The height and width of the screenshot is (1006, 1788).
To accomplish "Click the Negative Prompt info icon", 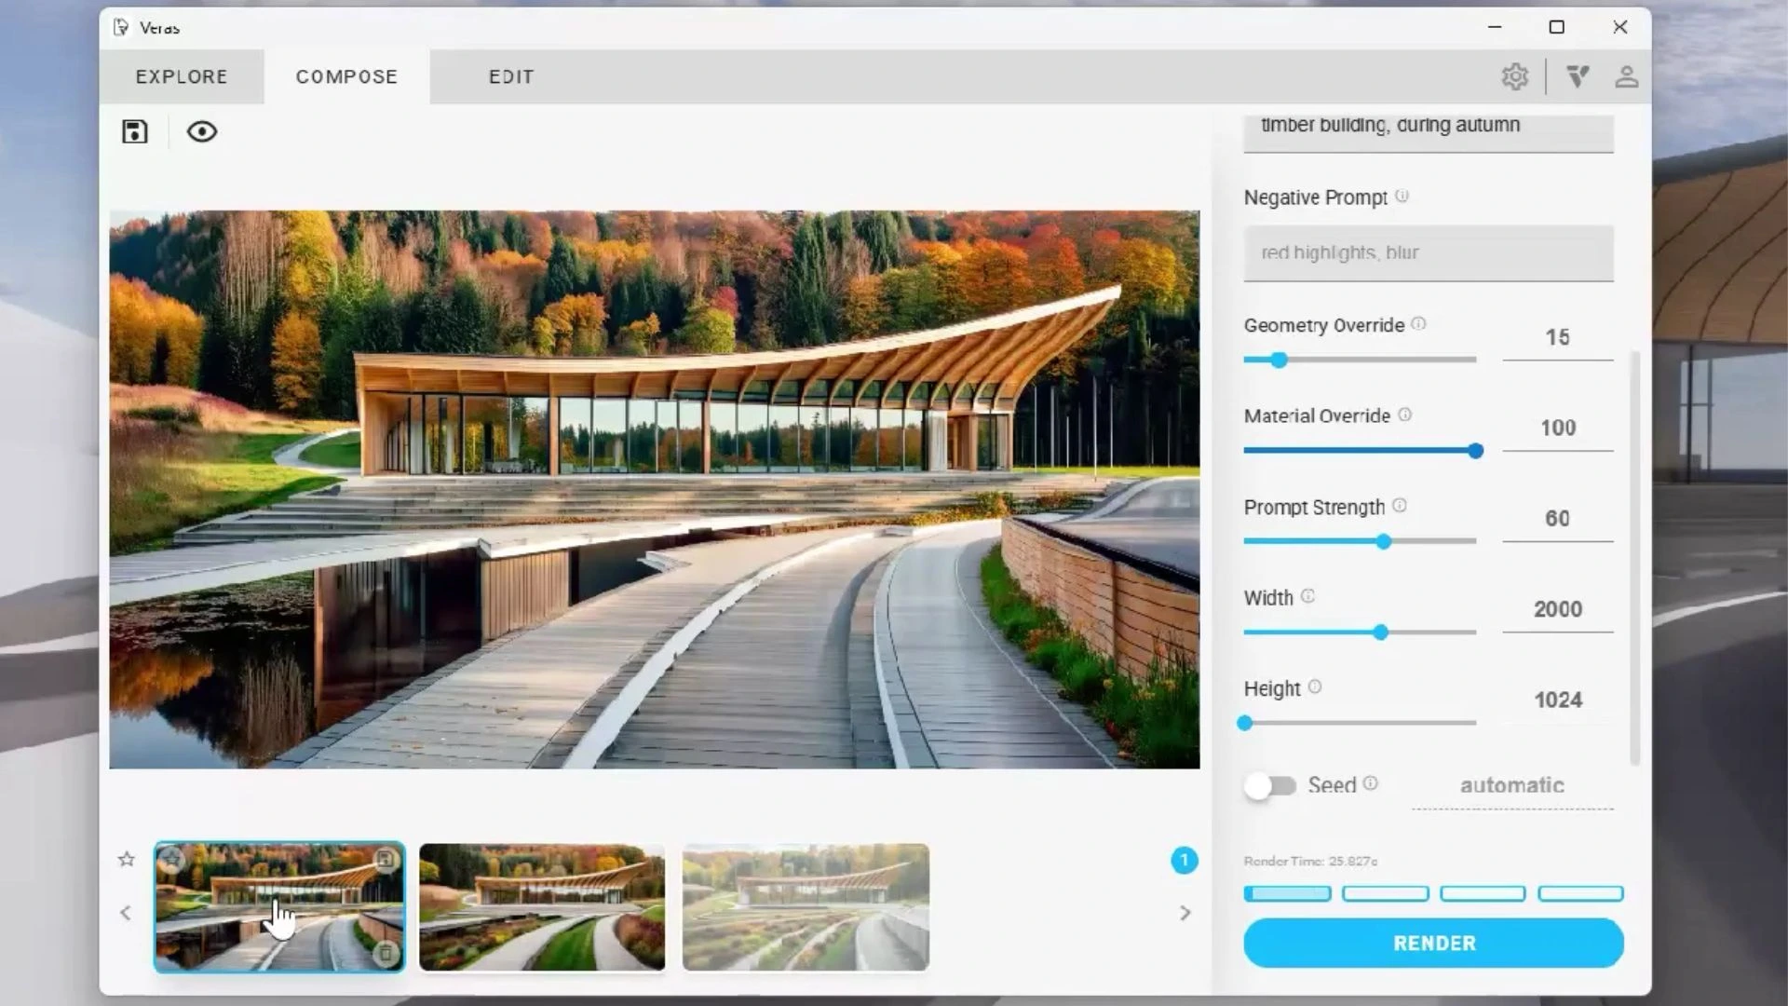I will (x=1402, y=197).
